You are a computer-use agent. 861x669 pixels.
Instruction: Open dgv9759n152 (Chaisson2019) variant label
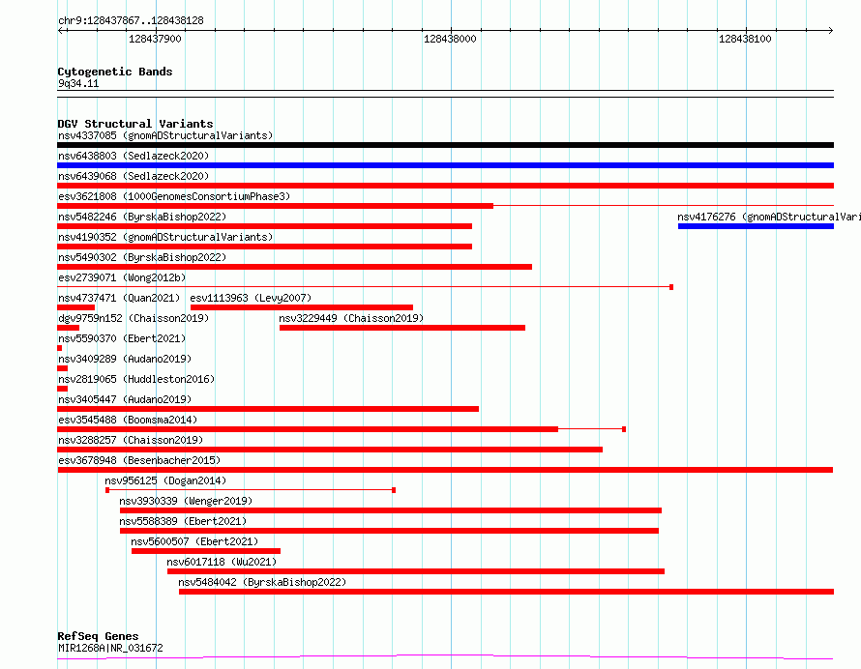tap(134, 318)
